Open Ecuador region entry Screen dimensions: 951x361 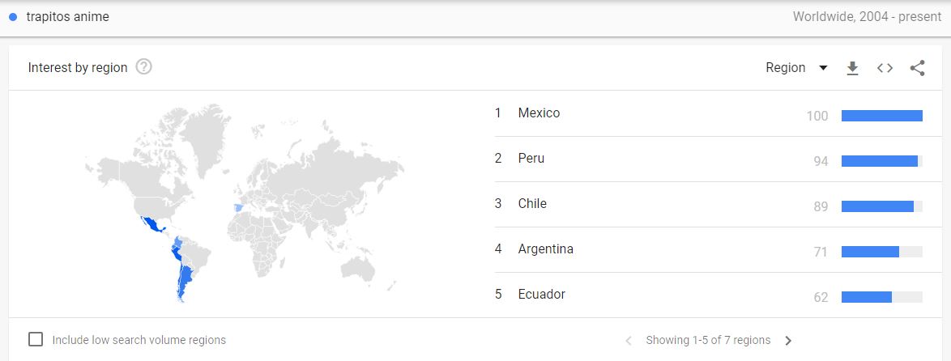[541, 295]
